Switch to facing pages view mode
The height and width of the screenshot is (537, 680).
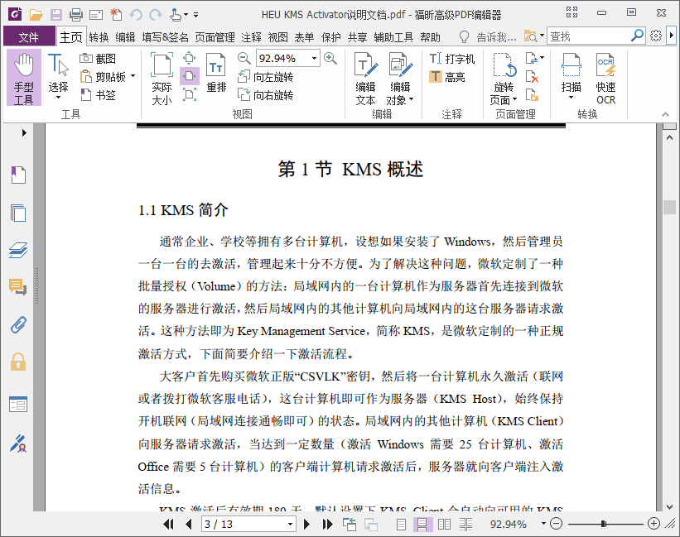coord(444,525)
